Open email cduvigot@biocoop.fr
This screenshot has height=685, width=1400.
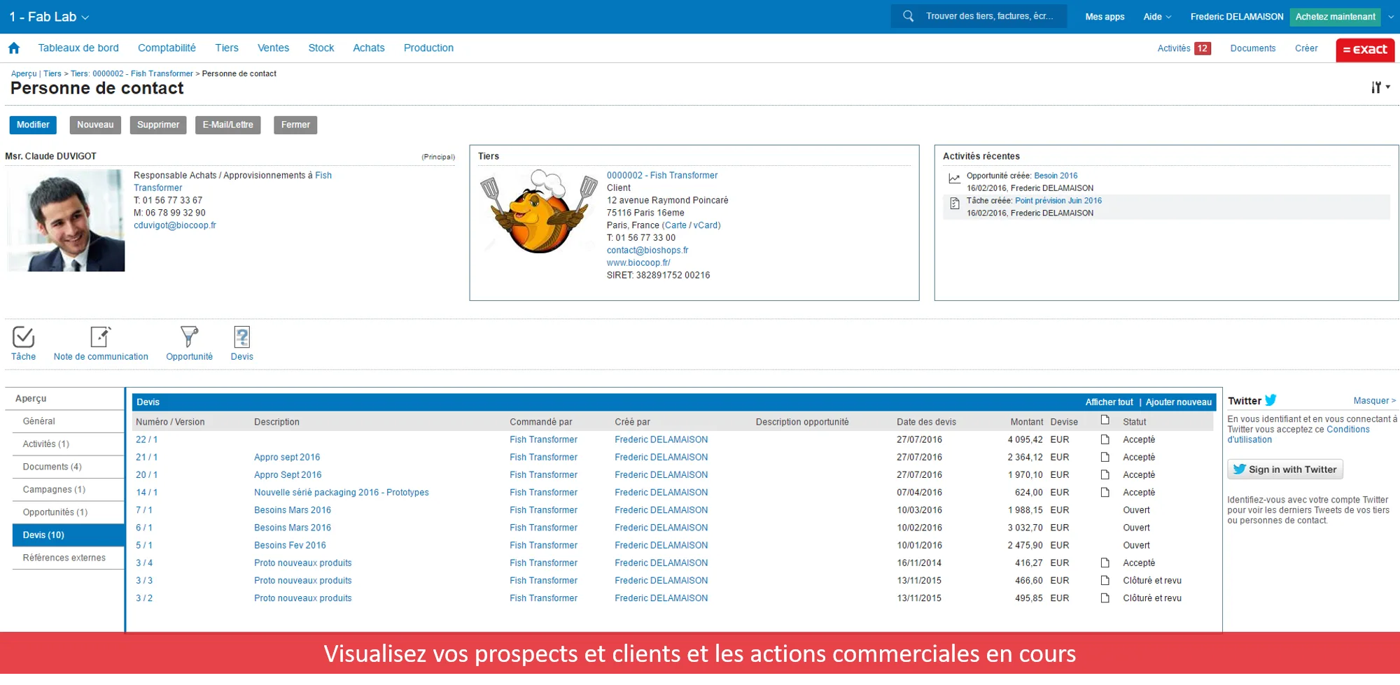(175, 226)
